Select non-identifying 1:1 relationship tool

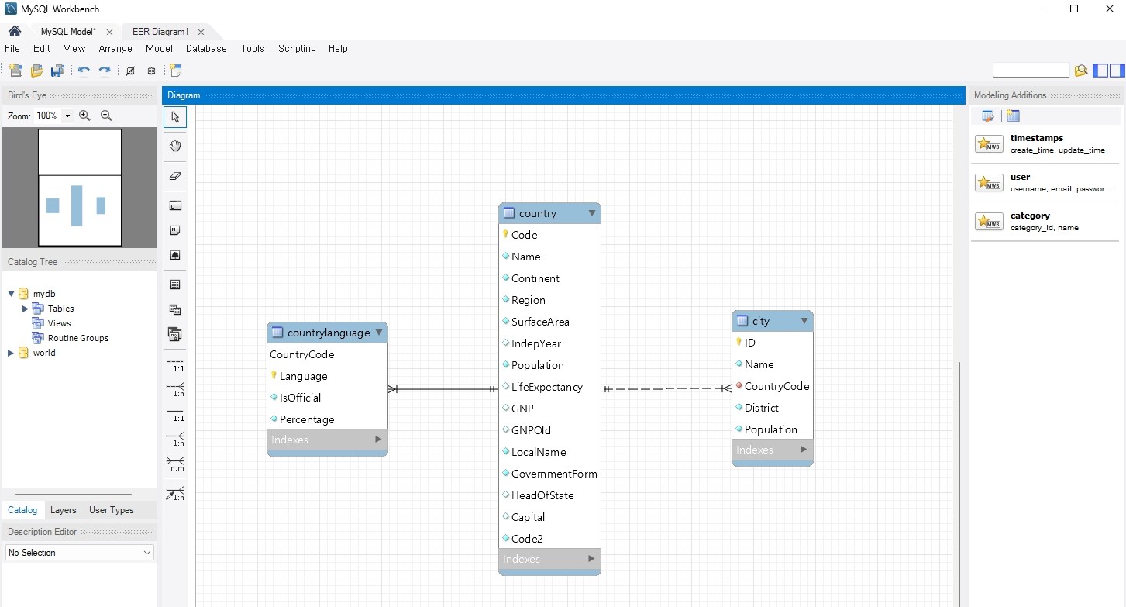coord(176,365)
